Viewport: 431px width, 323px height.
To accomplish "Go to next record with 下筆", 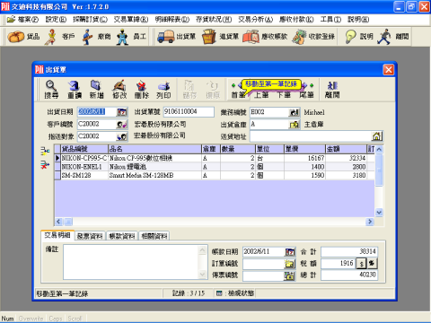I will [x=284, y=94].
